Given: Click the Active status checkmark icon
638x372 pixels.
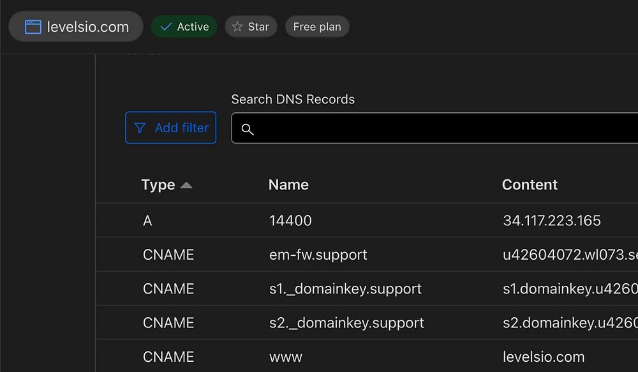Looking at the screenshot, I should coord(166,27).
